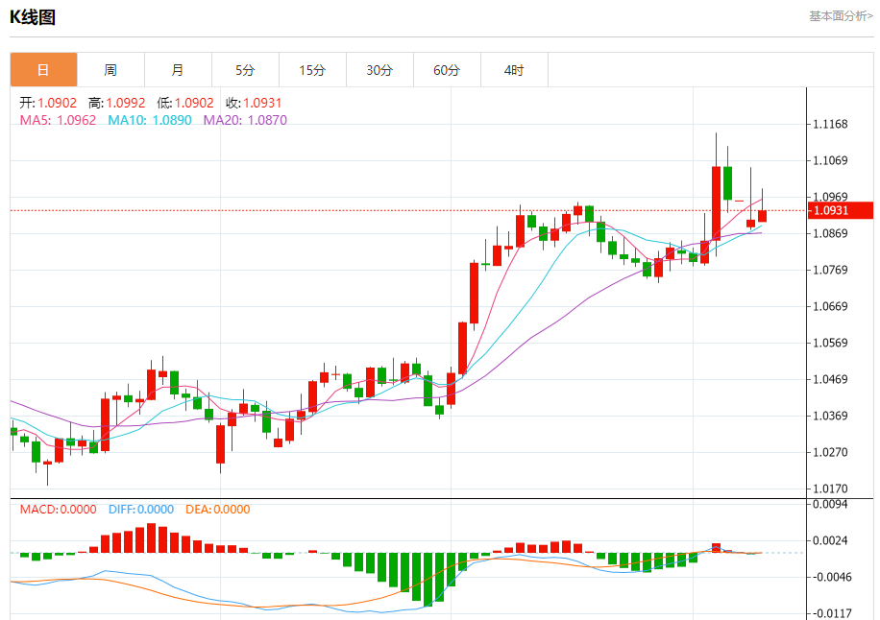The height and width of the screenshot is (620, 880).
Task: Click the tallest red candlestick peaking near 1.1168
Action: (x=716, y=203)
